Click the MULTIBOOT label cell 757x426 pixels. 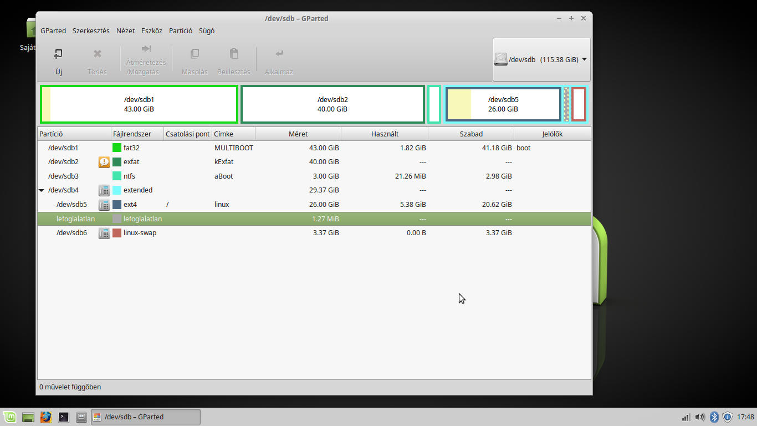click(233, 148)
